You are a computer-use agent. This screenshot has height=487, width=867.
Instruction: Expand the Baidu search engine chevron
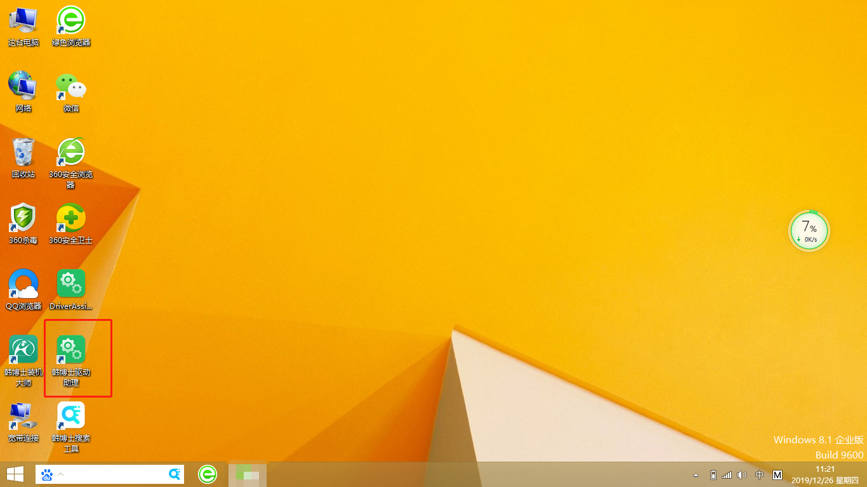61,474
